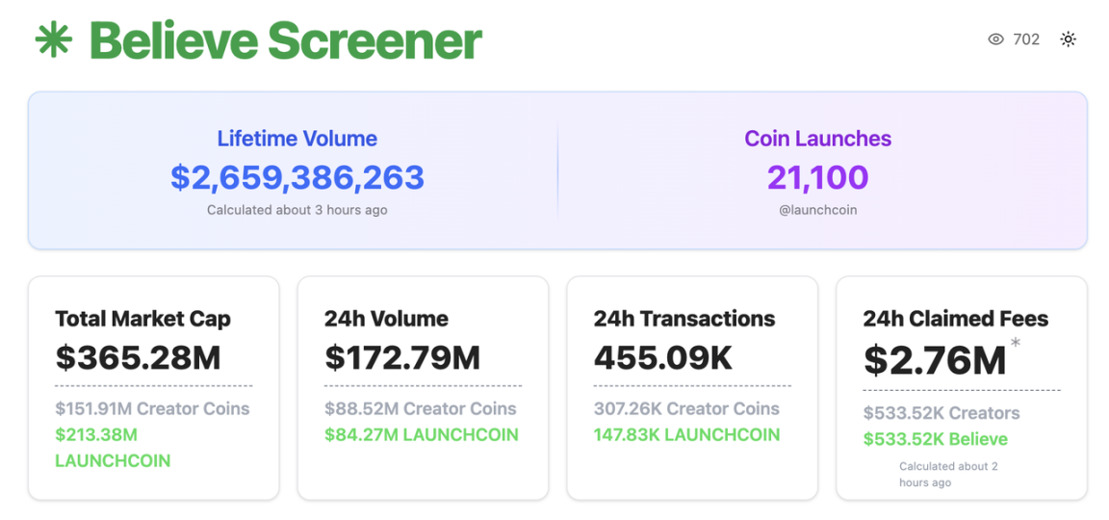This screenshot has height=520, width=1109.
Task: Click the 147.83K LAUNCHCOIN transactions value
Action: [x=686, y=434]
